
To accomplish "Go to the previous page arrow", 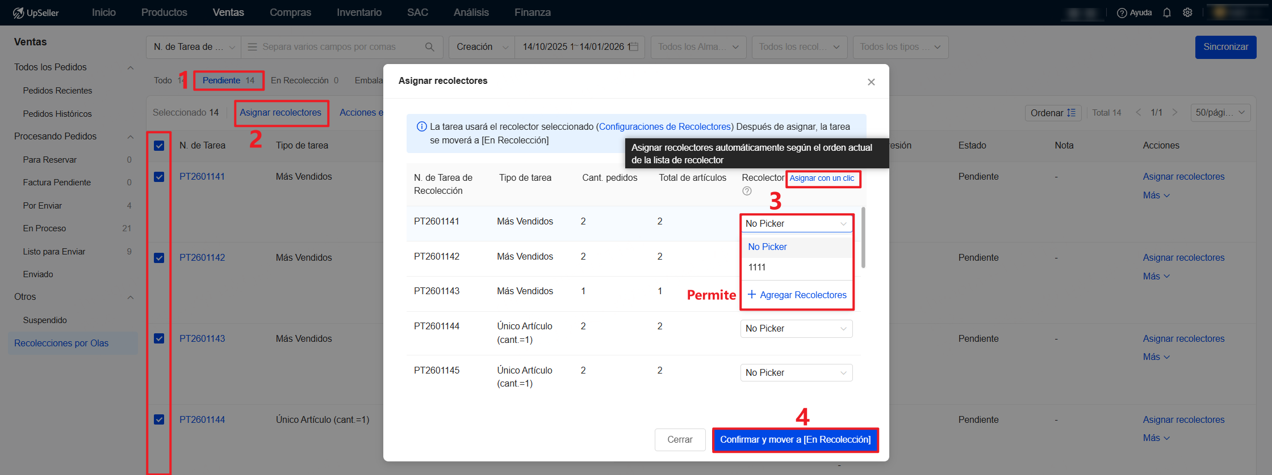I will pos(1139,112).
